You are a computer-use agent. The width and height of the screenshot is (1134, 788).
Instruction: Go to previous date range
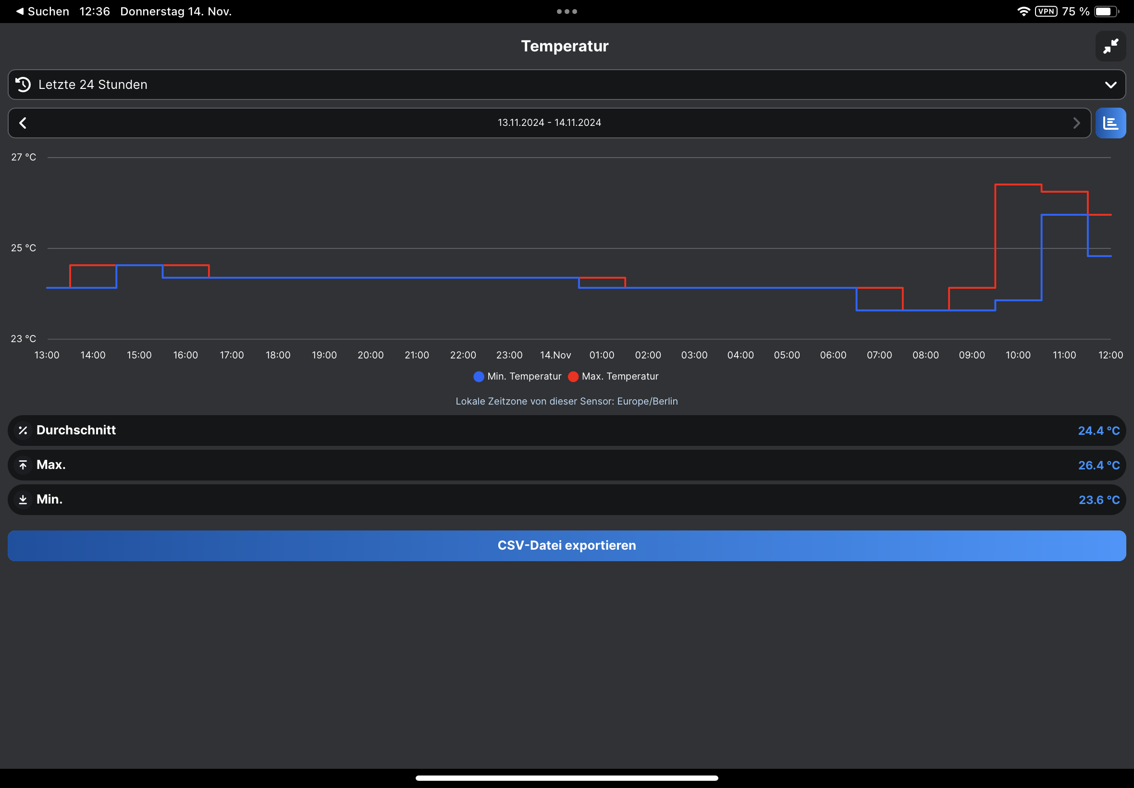23,123
